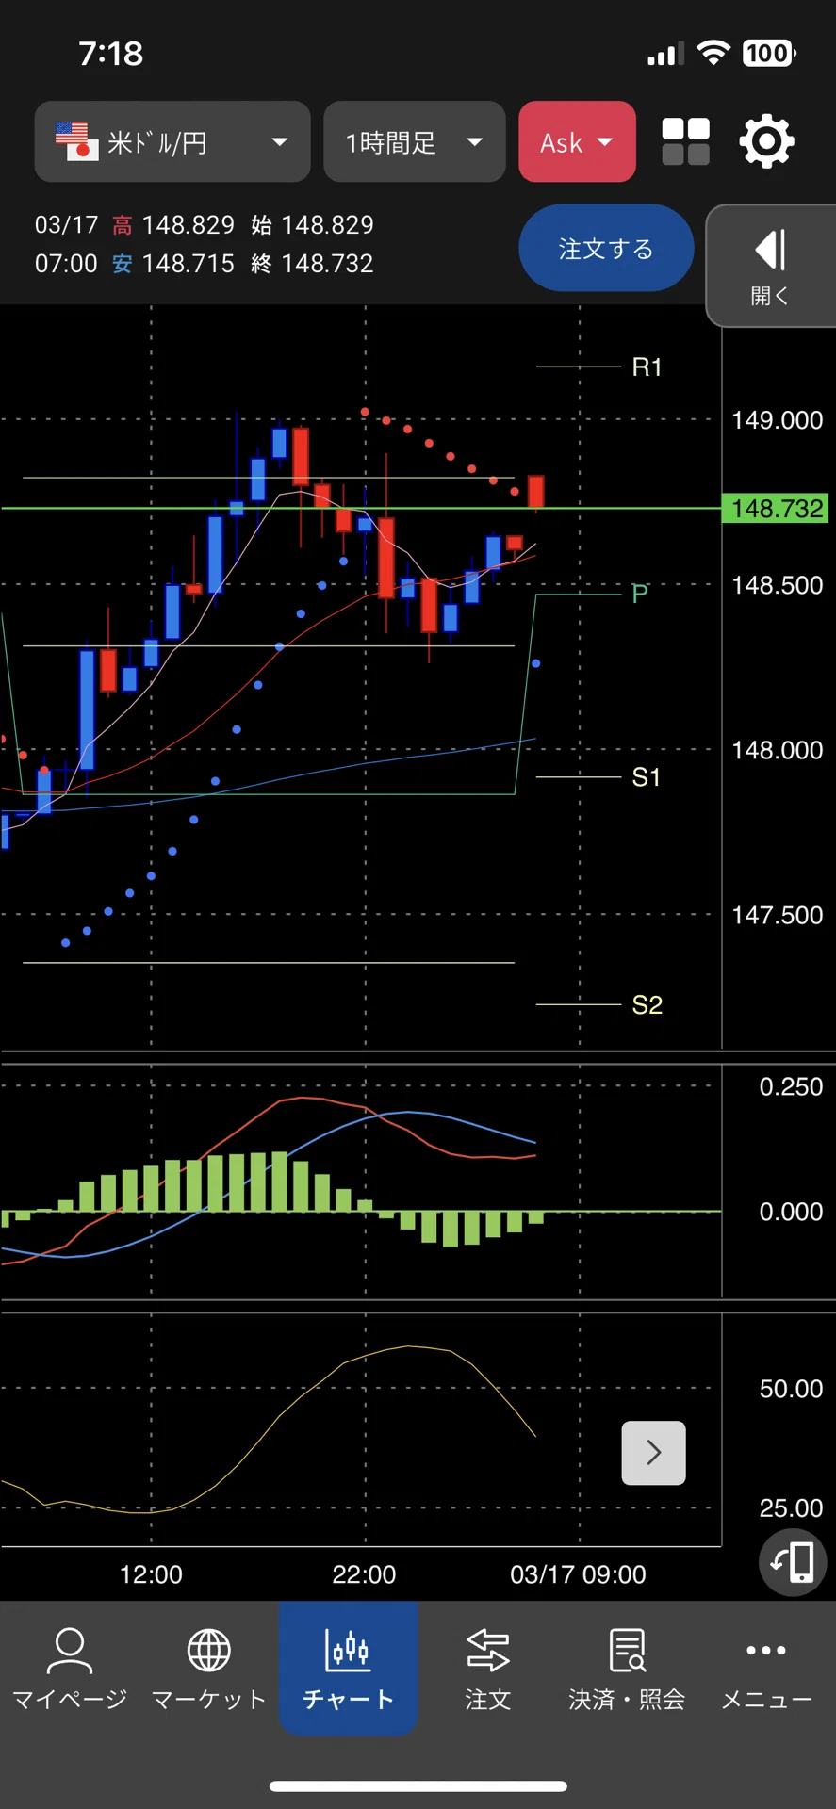Tap the 注文する order button

(x=606, y=248)
